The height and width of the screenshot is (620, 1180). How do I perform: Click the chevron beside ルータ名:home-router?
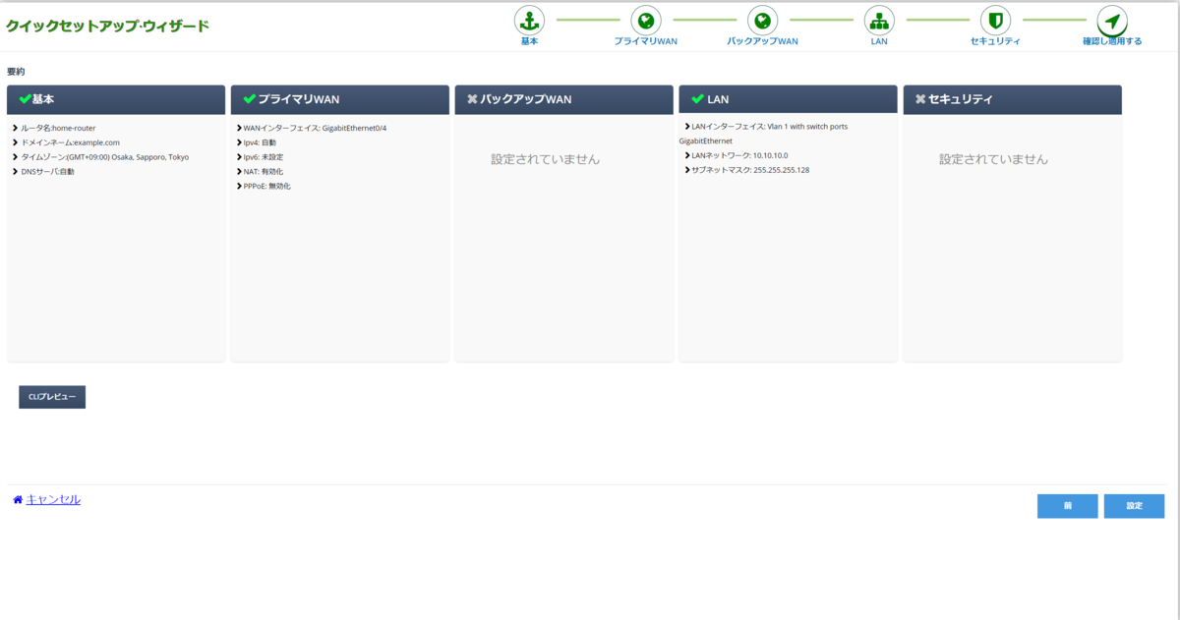(x=16, y=128)
